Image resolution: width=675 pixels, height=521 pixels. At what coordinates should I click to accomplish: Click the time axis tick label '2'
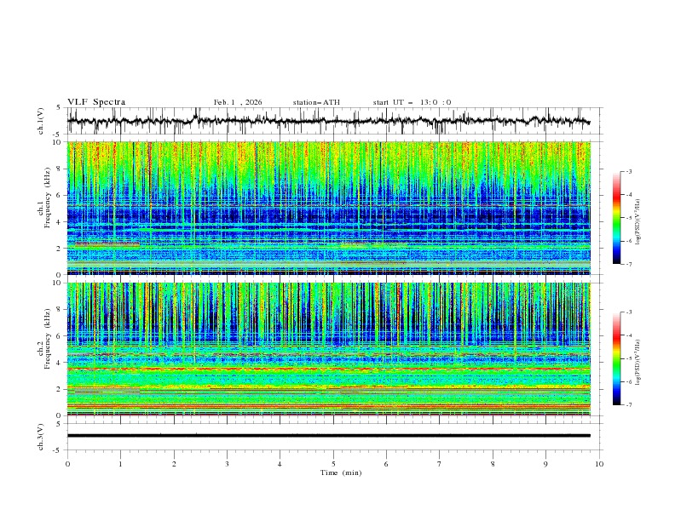click(x=174, y=464)
